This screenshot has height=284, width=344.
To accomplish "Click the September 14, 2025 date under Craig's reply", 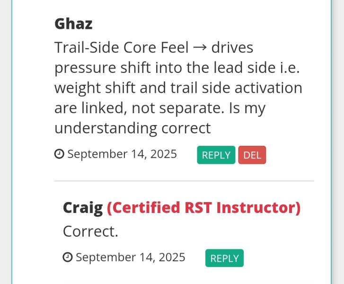I will point(131,257).
